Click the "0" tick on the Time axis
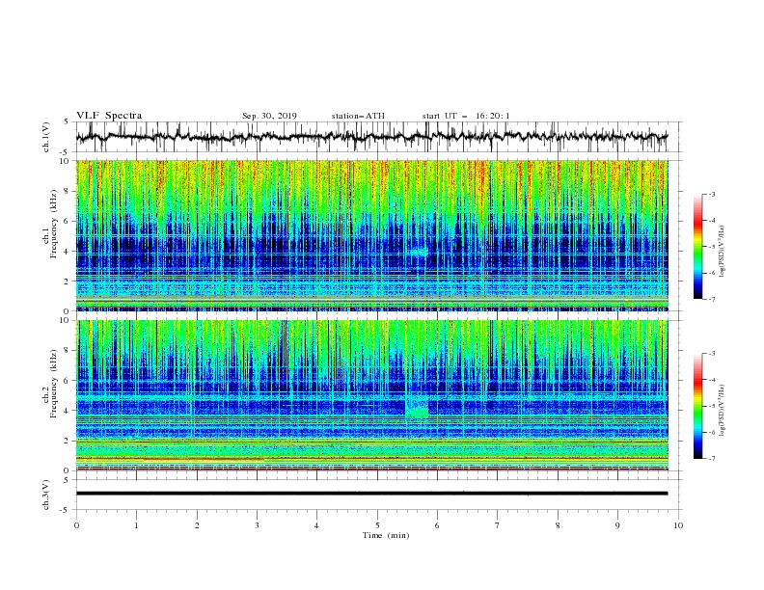The width and height of the screenshot is (764, 590). (x=76, y=525)
